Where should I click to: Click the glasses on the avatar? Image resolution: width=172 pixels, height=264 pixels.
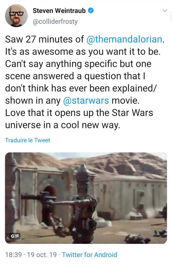tap(16, 14)
